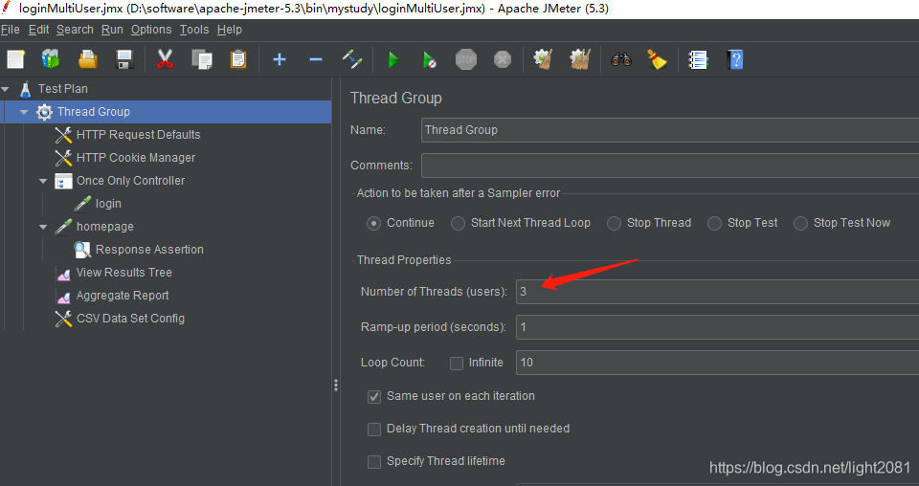Click the Comments input field
Viewport: 919px width, 486px height.
click(x=670, y=166)
